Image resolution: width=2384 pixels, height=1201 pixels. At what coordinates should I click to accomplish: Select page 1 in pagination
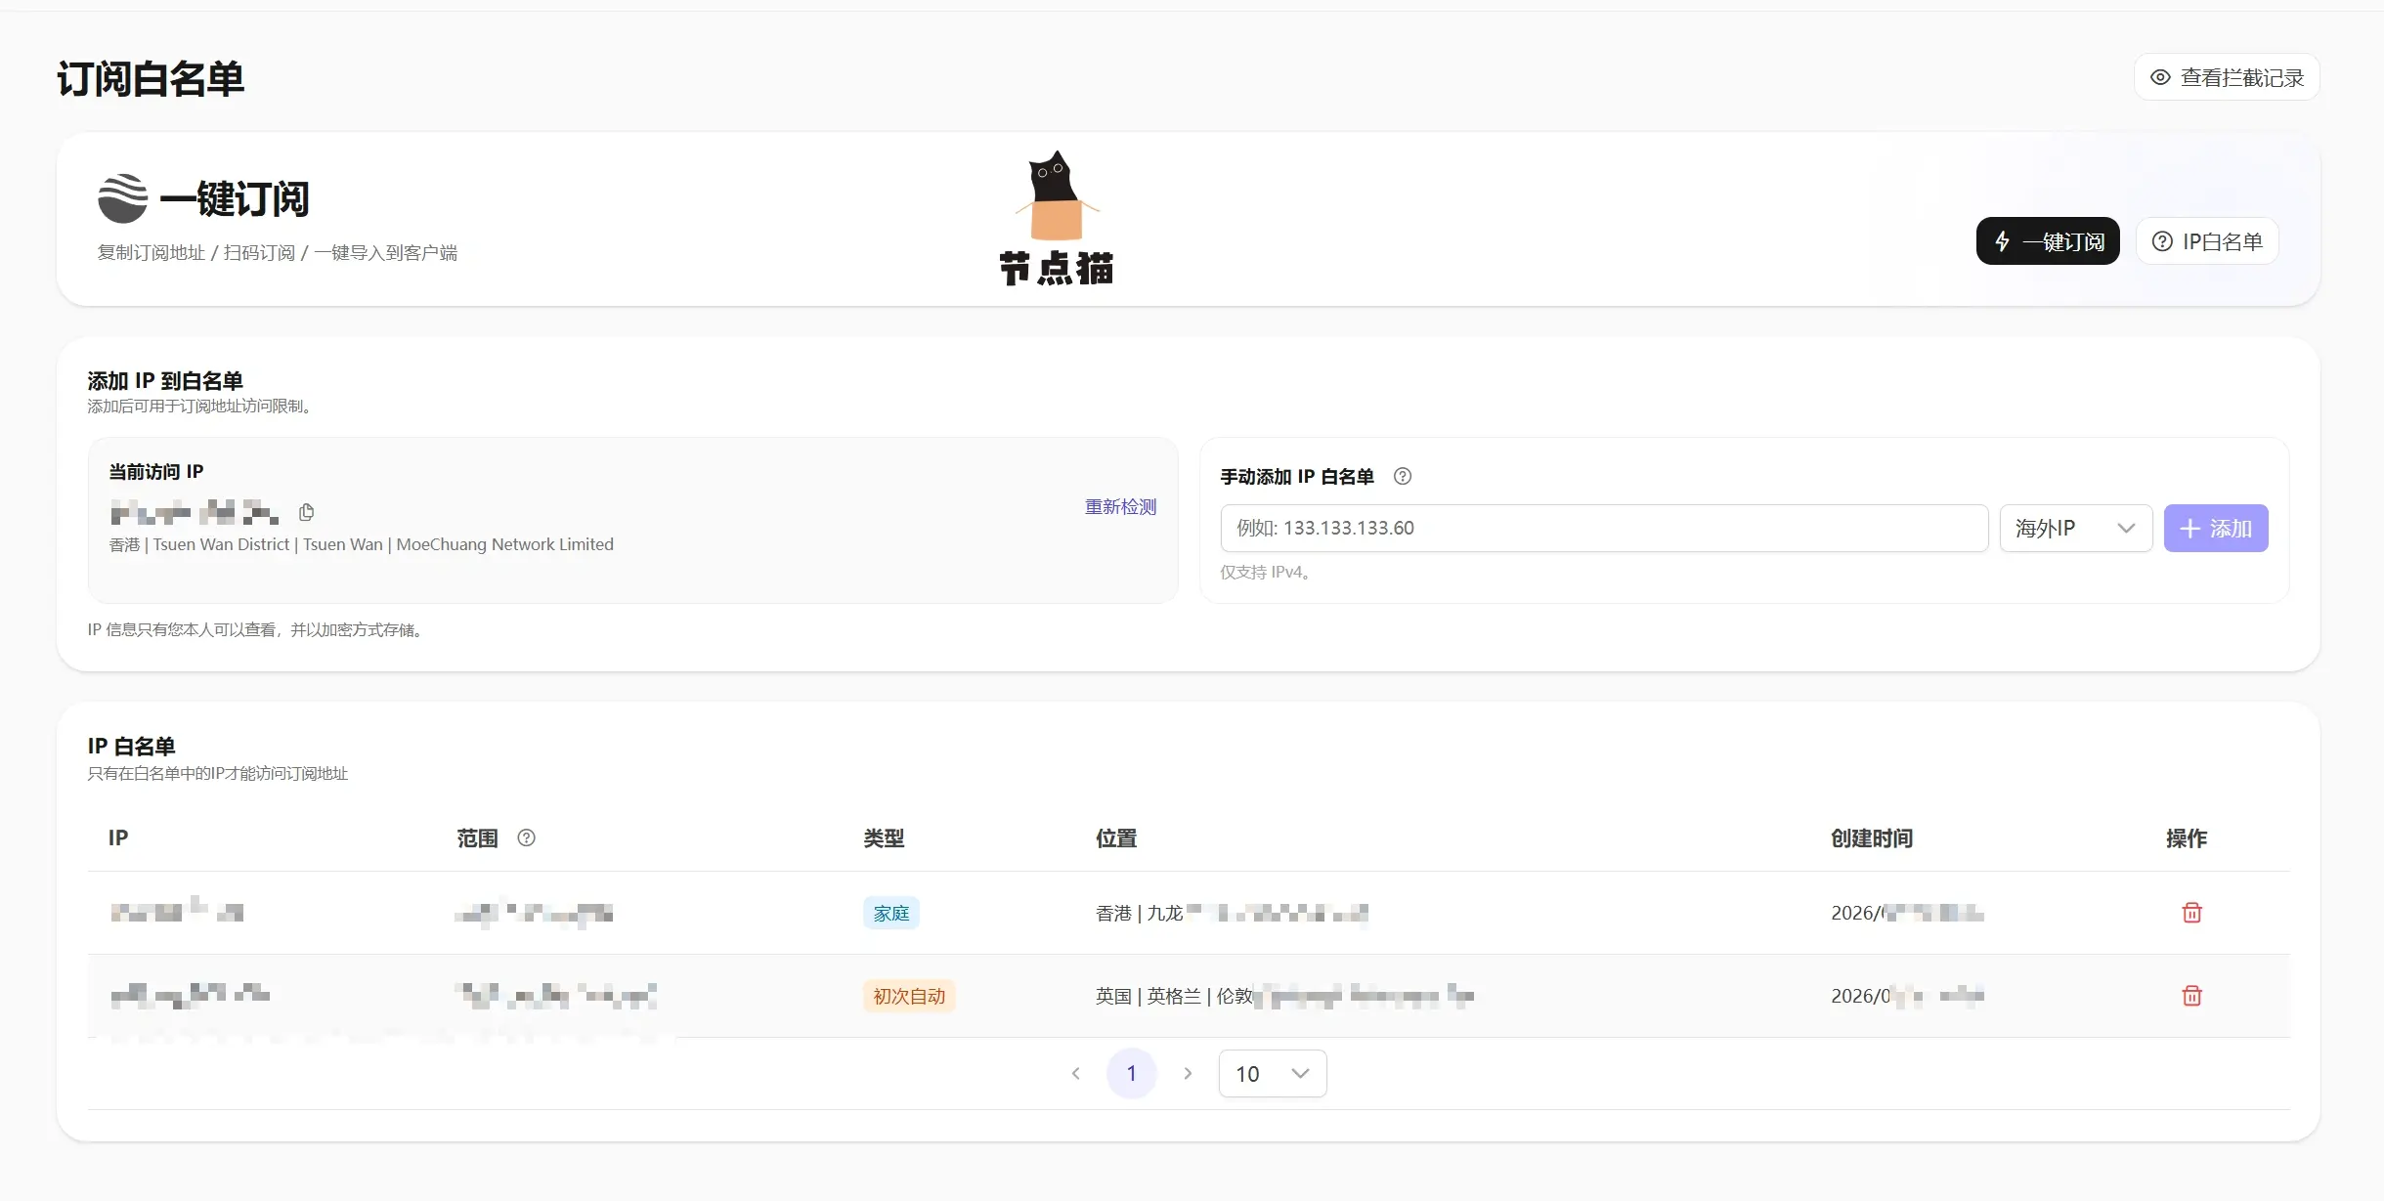[1131, 1073]
